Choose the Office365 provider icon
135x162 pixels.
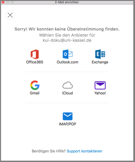pyautogui.click(x=35, y=54)
